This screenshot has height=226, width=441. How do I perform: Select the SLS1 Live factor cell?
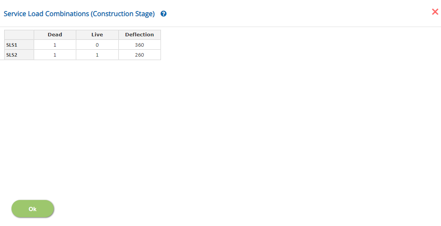97,45
